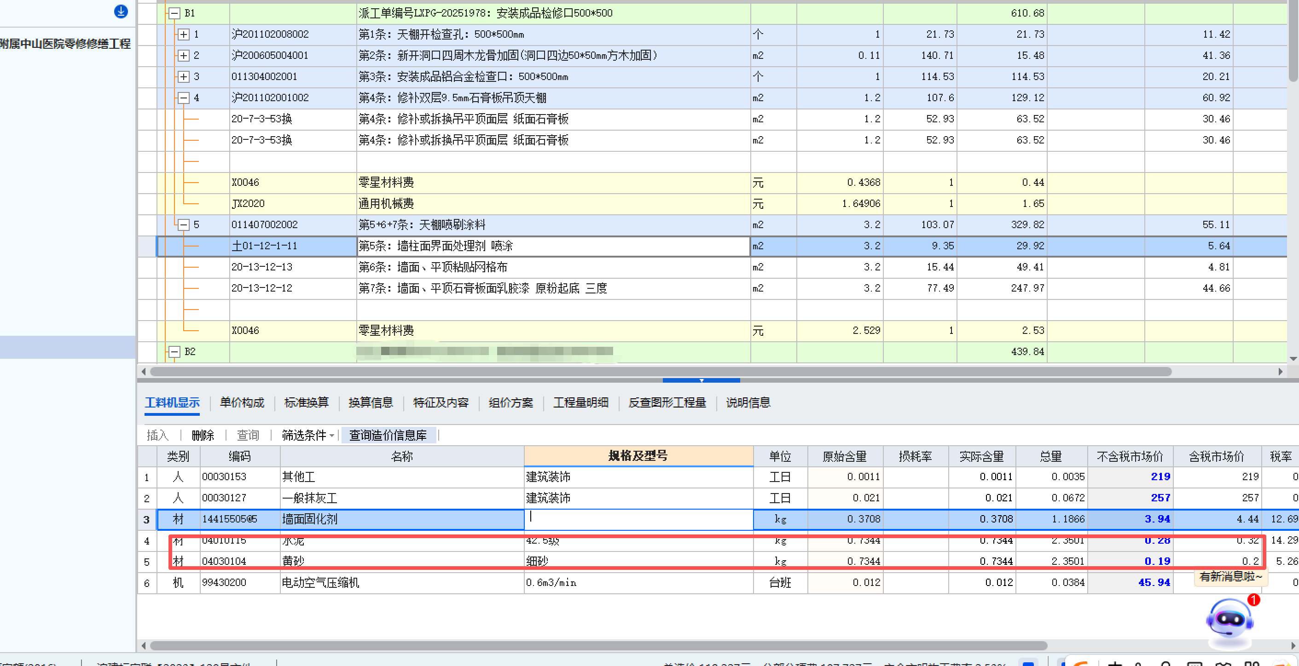Open the robot assistant chat icon
Image resolution: width=1299 pixels, height=666 pixels.
(x=1229, y=620)
